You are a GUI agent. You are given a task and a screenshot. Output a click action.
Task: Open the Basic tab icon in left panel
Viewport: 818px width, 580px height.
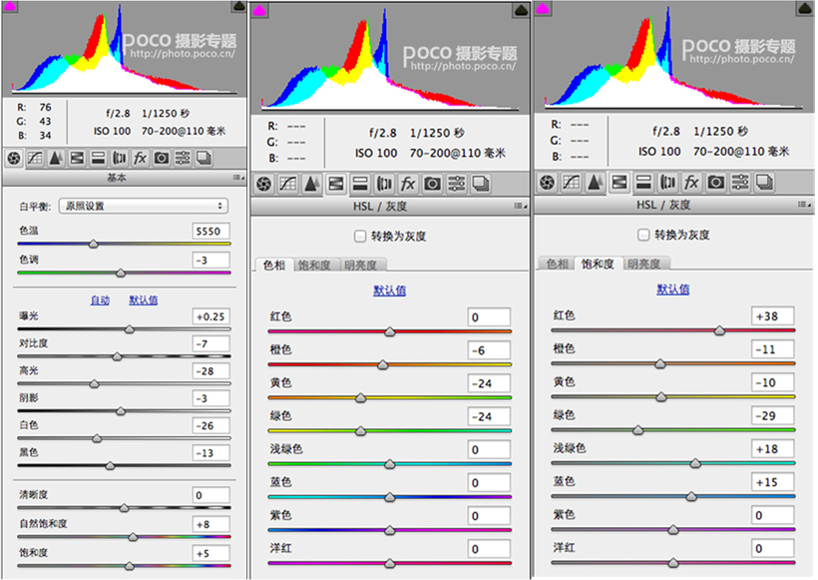pyautogui.click(x=14, y=158)
